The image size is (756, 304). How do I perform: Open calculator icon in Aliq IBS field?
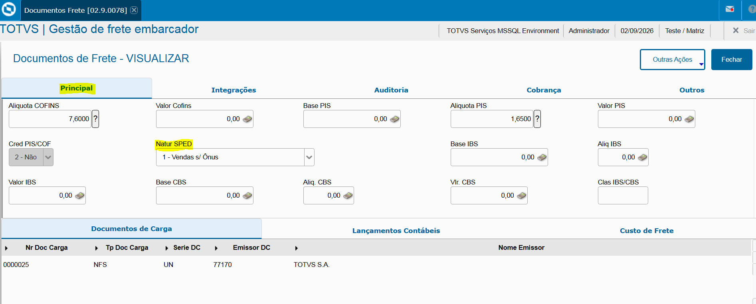pos(643,157)
